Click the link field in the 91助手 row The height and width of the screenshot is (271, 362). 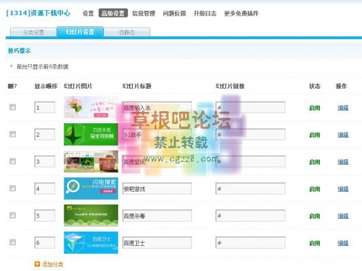click(x=250, y=134)
